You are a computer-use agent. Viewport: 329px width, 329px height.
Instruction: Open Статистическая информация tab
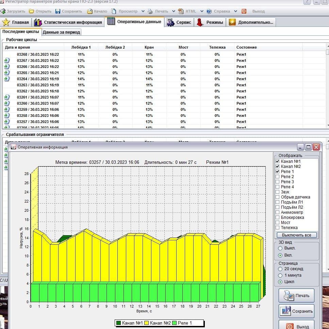pos(68,22)
